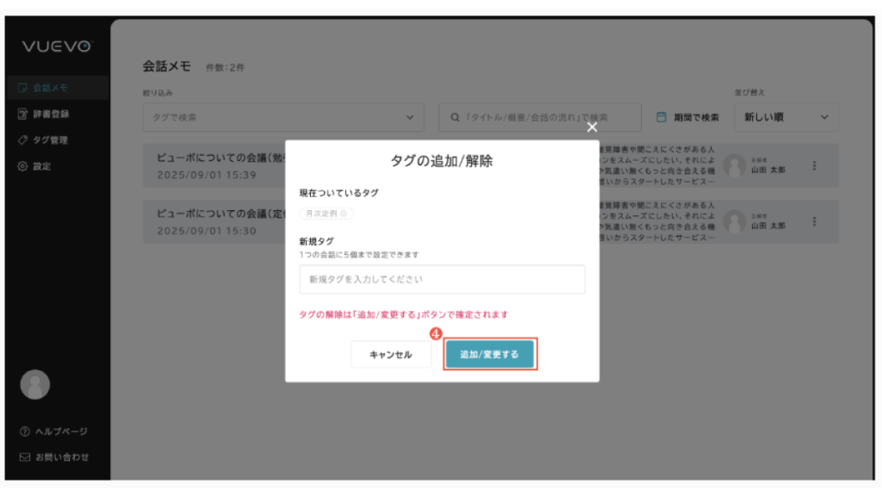Open the お問い合わせ link
Viewport: 882px width, 496px height.
point(53,457)
